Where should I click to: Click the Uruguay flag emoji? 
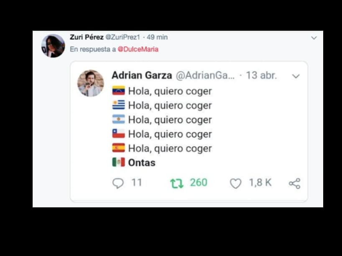pos(118,105)
